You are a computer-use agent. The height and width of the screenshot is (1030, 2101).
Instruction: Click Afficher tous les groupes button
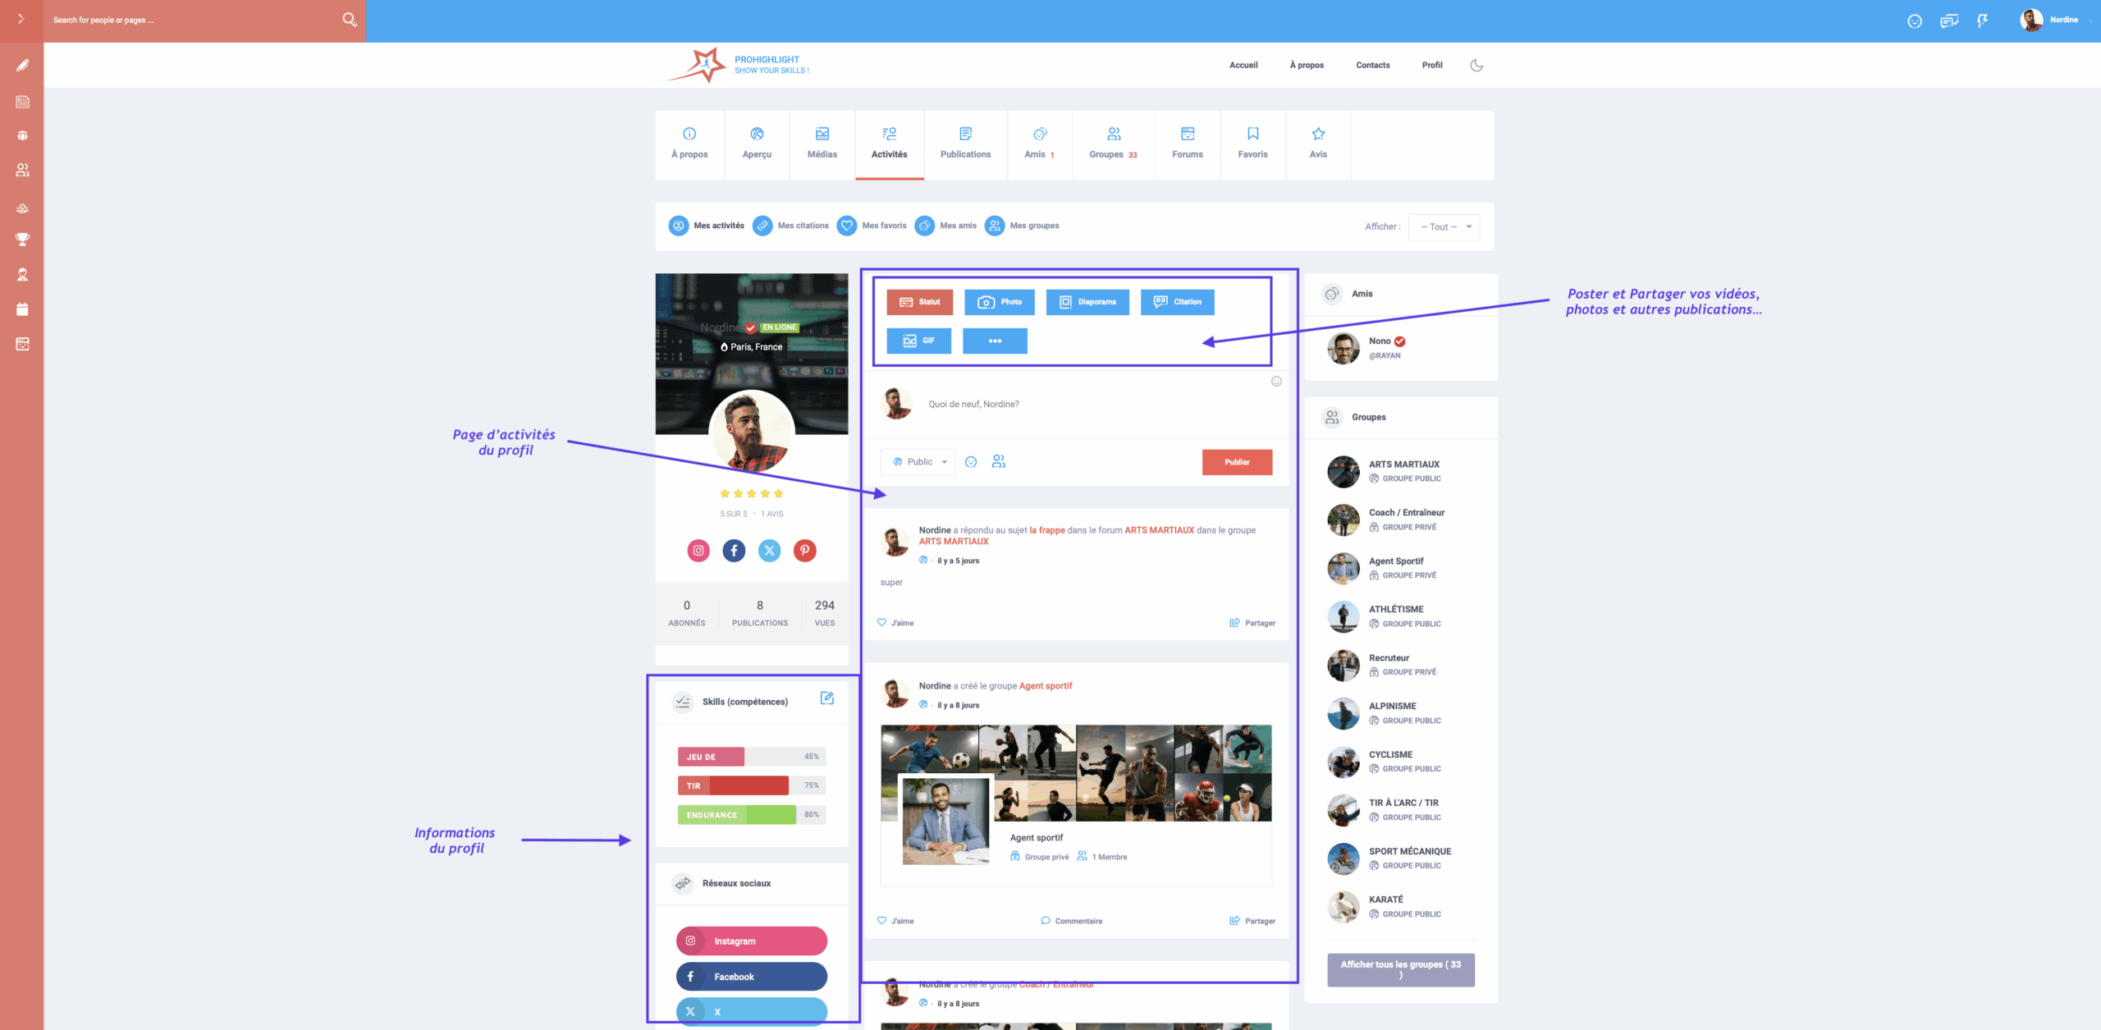click(1400, 969)
